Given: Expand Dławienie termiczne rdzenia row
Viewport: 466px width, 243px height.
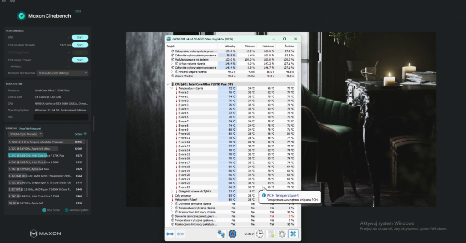Looking at the screenshot, I should tap(172, 204).
